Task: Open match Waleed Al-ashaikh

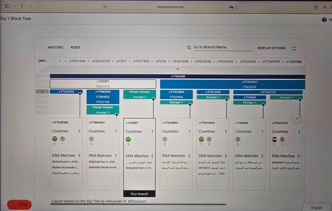Action: pos(66,167)
